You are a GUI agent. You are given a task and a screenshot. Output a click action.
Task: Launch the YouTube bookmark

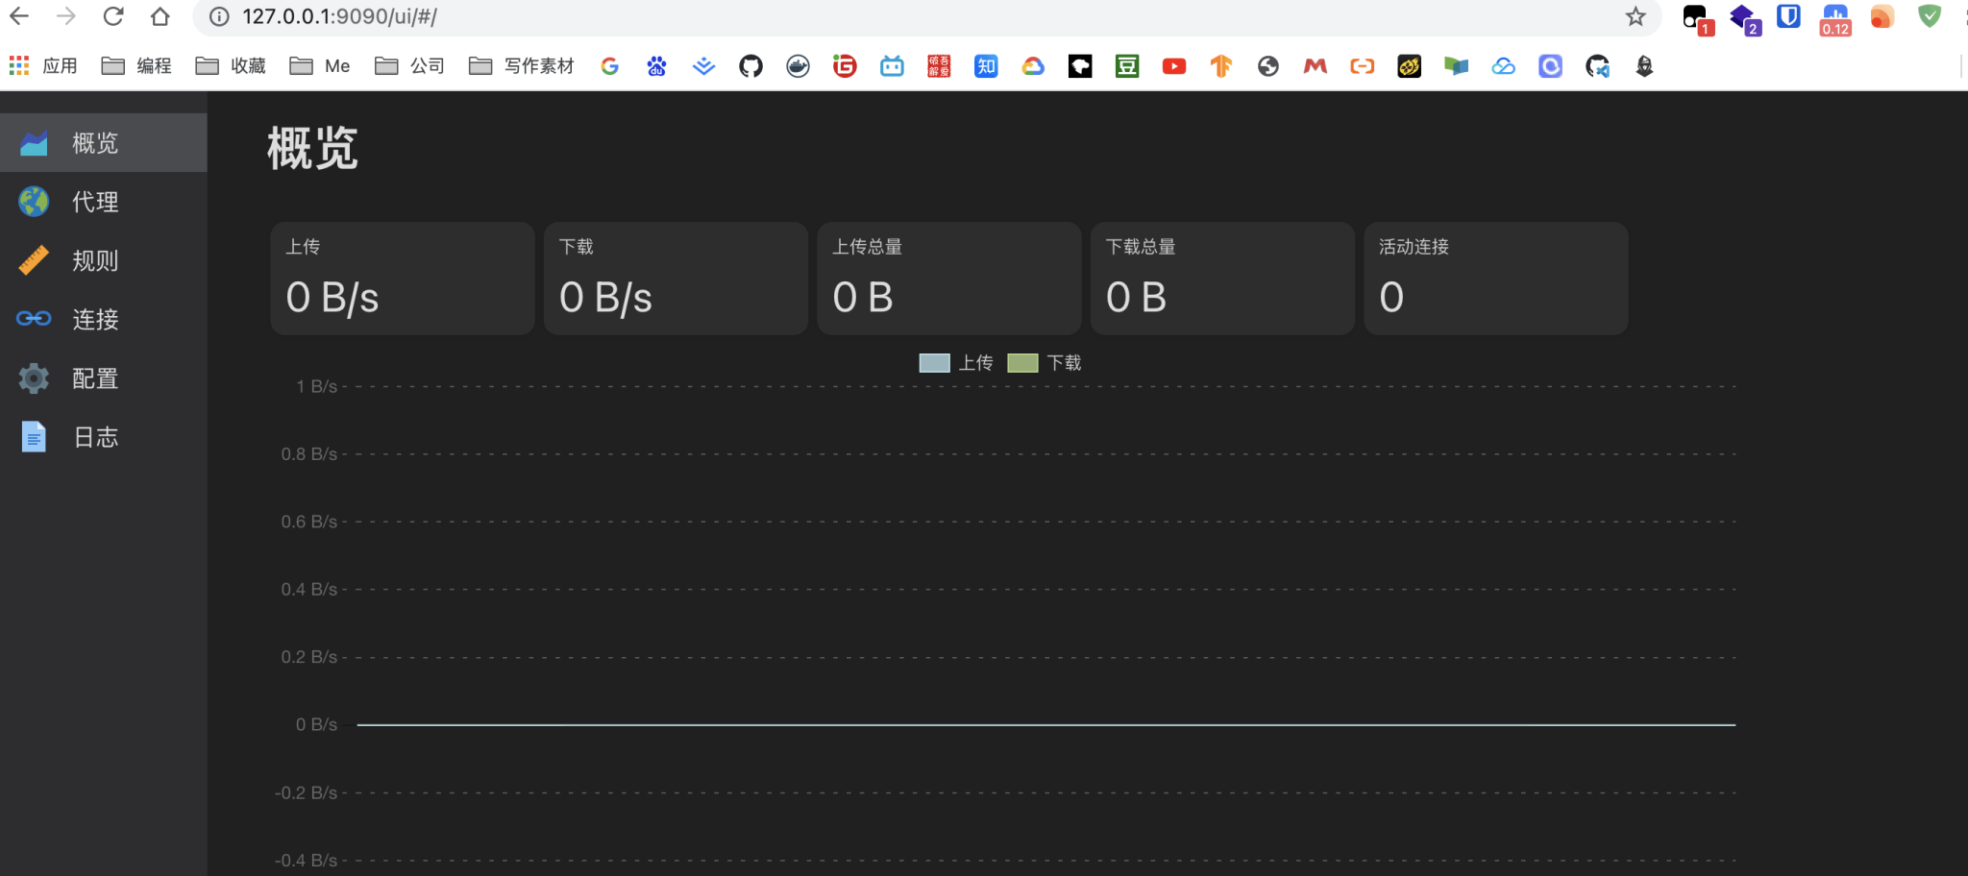click(x=1171, y=65)
